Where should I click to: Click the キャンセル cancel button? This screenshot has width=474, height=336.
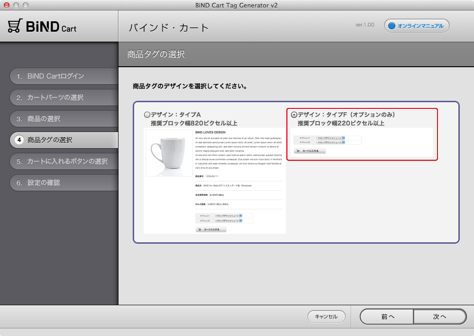point(327,317)
